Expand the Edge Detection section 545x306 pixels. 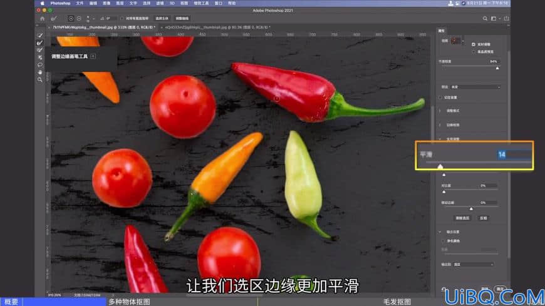coord(440,125)
